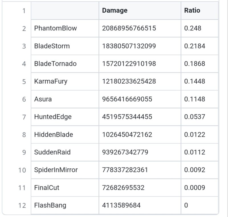Click the BladeTornado cell
This screenshot has width=228, height=217.
click(x=65, y=64)
